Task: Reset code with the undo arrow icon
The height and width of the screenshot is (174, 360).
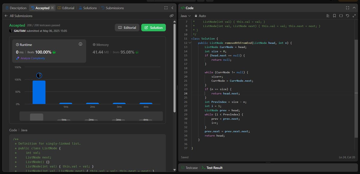Action: (x=347, y=16)
